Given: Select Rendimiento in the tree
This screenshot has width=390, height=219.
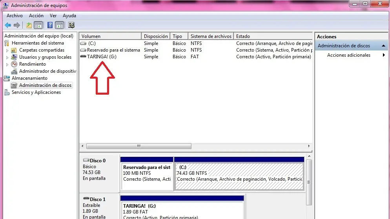Looking at the screenshot, I should coord(33,64).
